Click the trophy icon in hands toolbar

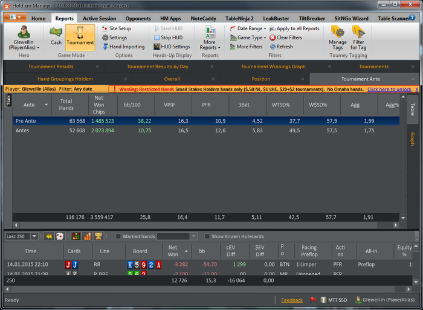tap(98, 236)
